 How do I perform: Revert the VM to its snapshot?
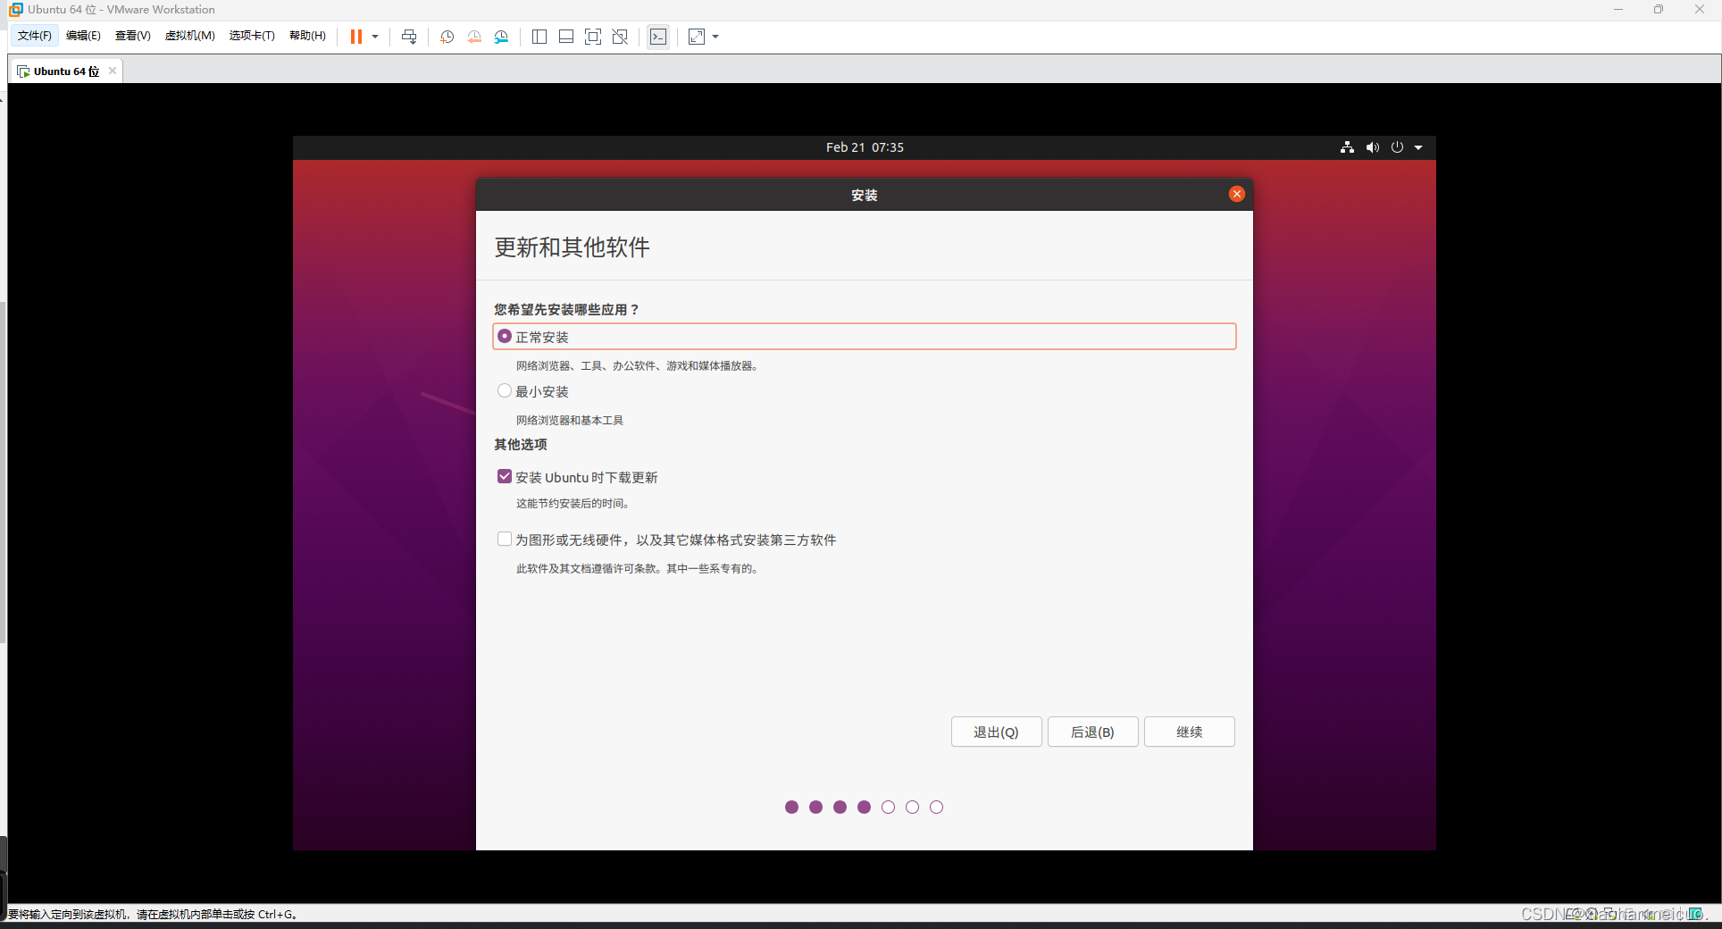(474, 37)
